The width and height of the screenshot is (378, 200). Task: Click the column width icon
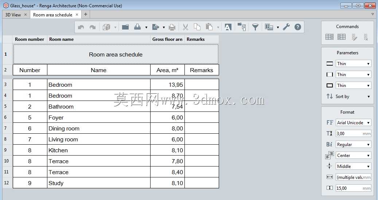point(330,177)
